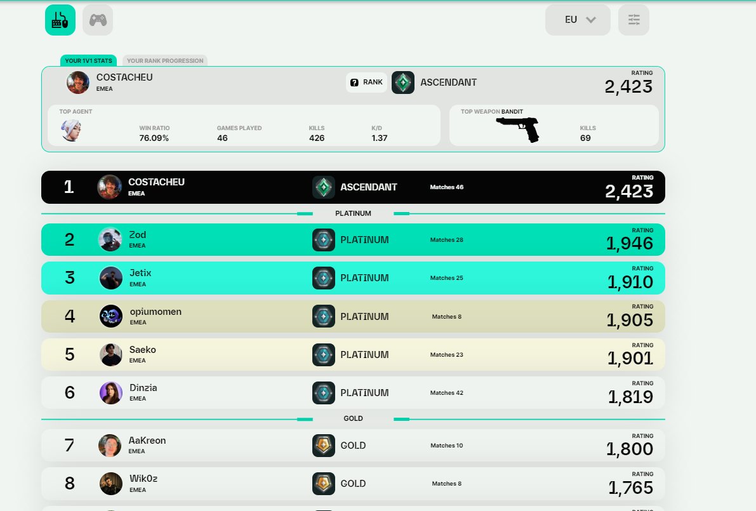
Task: Click Jetix's rating 1,910
Action: click(x=630, y=282)
